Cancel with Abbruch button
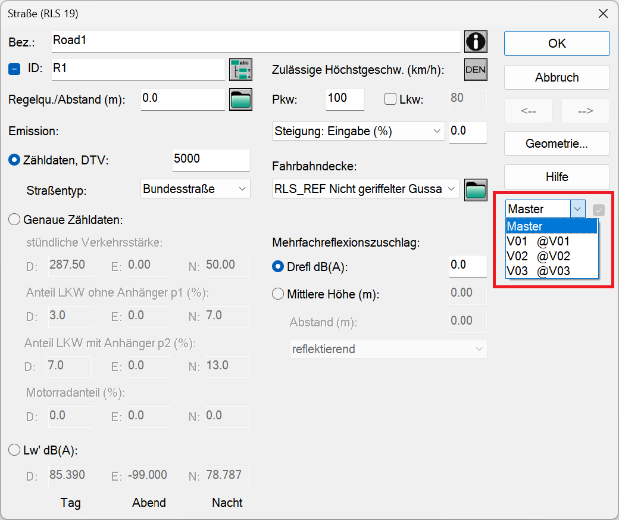Image resolution: width=619 pixels, height=520 pixels. coord(557,77)
